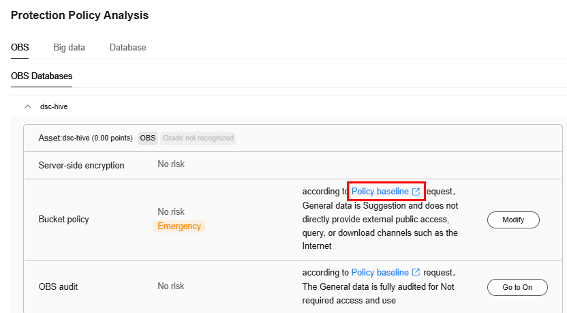This screenshot has height=313, width=567.
Task: Click the Go to On button
Action: (517, 287)
